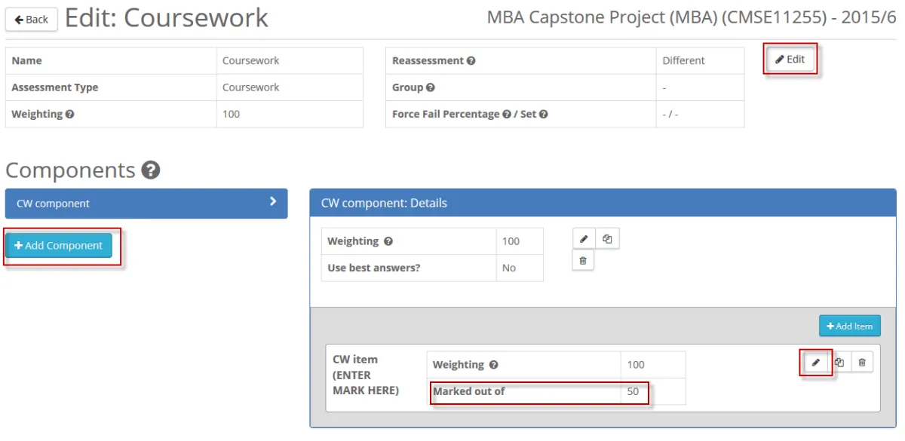The image size is (905, 441).
Task: Delete the CW component using trash icon
Action: click(x=583, y=261)
